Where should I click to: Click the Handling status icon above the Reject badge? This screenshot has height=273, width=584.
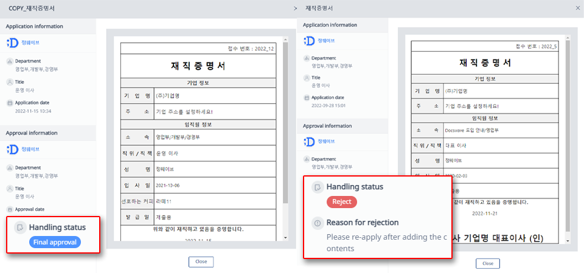[x=318, y=187]
